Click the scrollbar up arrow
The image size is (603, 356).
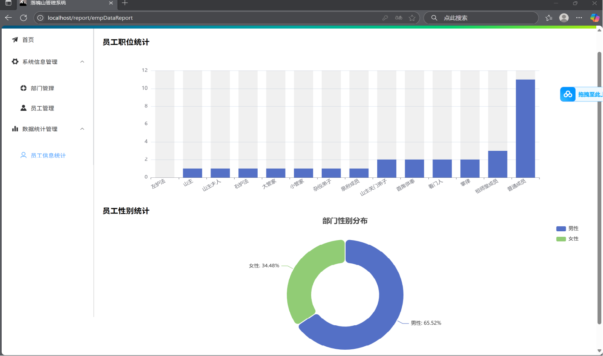coord(599,30)
